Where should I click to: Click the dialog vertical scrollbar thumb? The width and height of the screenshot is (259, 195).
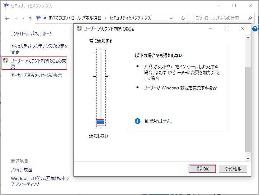click(248, 109)
